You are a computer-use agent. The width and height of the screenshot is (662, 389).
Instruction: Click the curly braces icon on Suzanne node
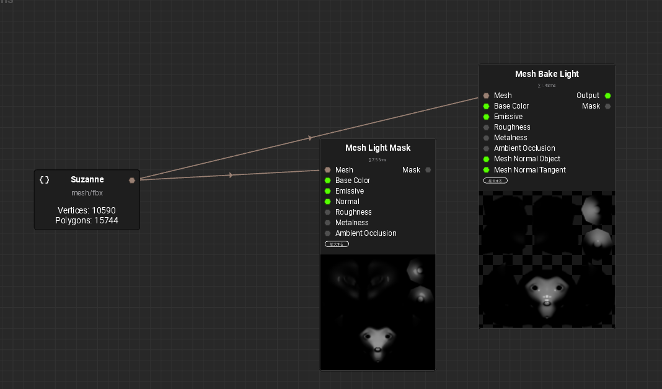pos(44,180)
